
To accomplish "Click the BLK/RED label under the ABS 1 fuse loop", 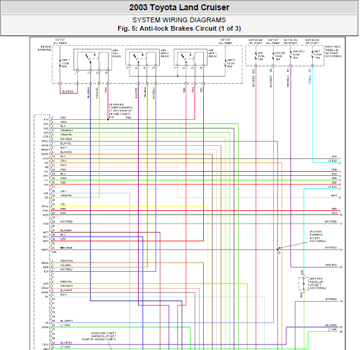I will pos(68,92).
